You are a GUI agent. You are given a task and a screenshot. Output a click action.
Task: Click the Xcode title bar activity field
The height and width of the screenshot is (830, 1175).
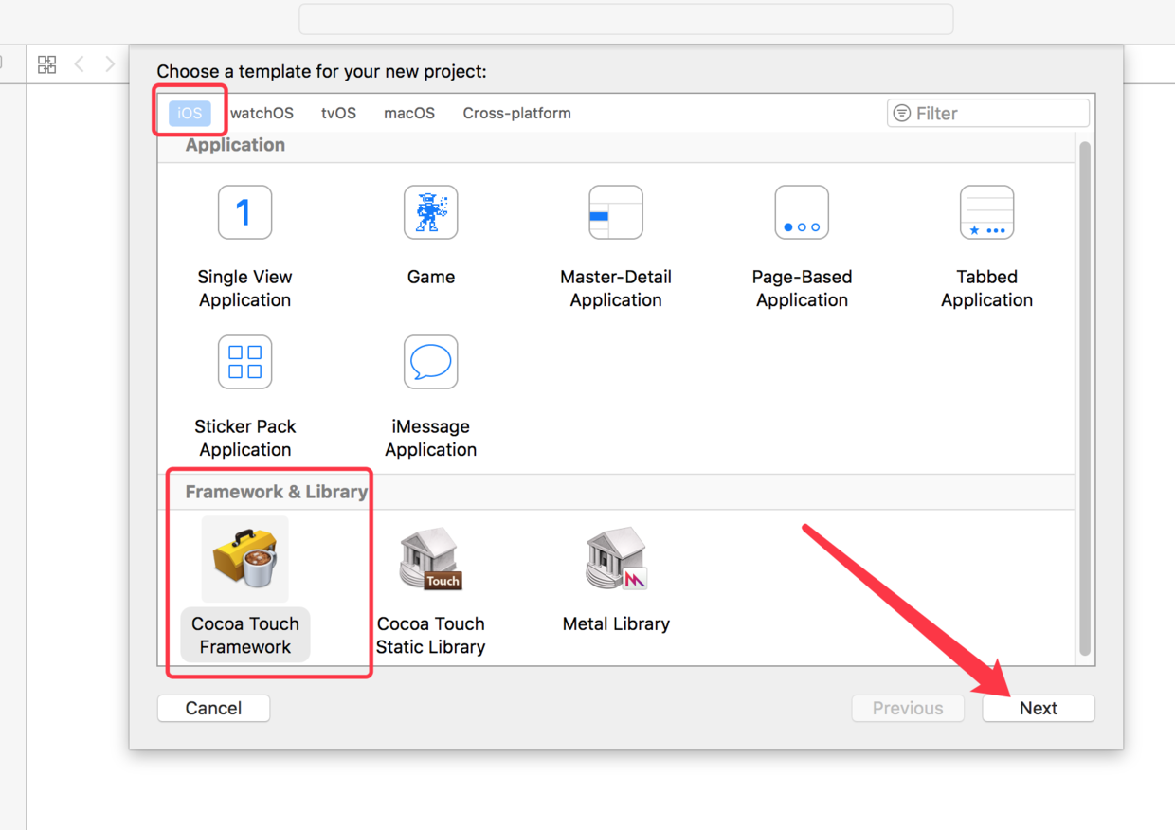click(x=626, y=19)
